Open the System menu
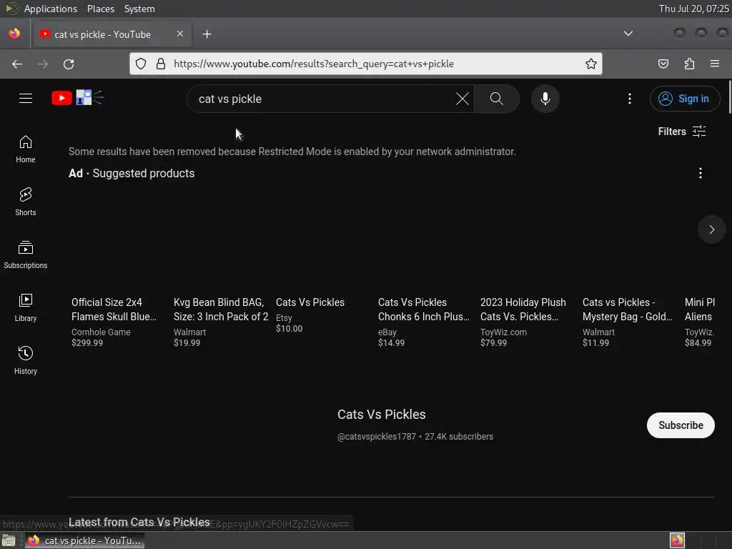The height and width of the screenshot is (549, 732). 139,9
